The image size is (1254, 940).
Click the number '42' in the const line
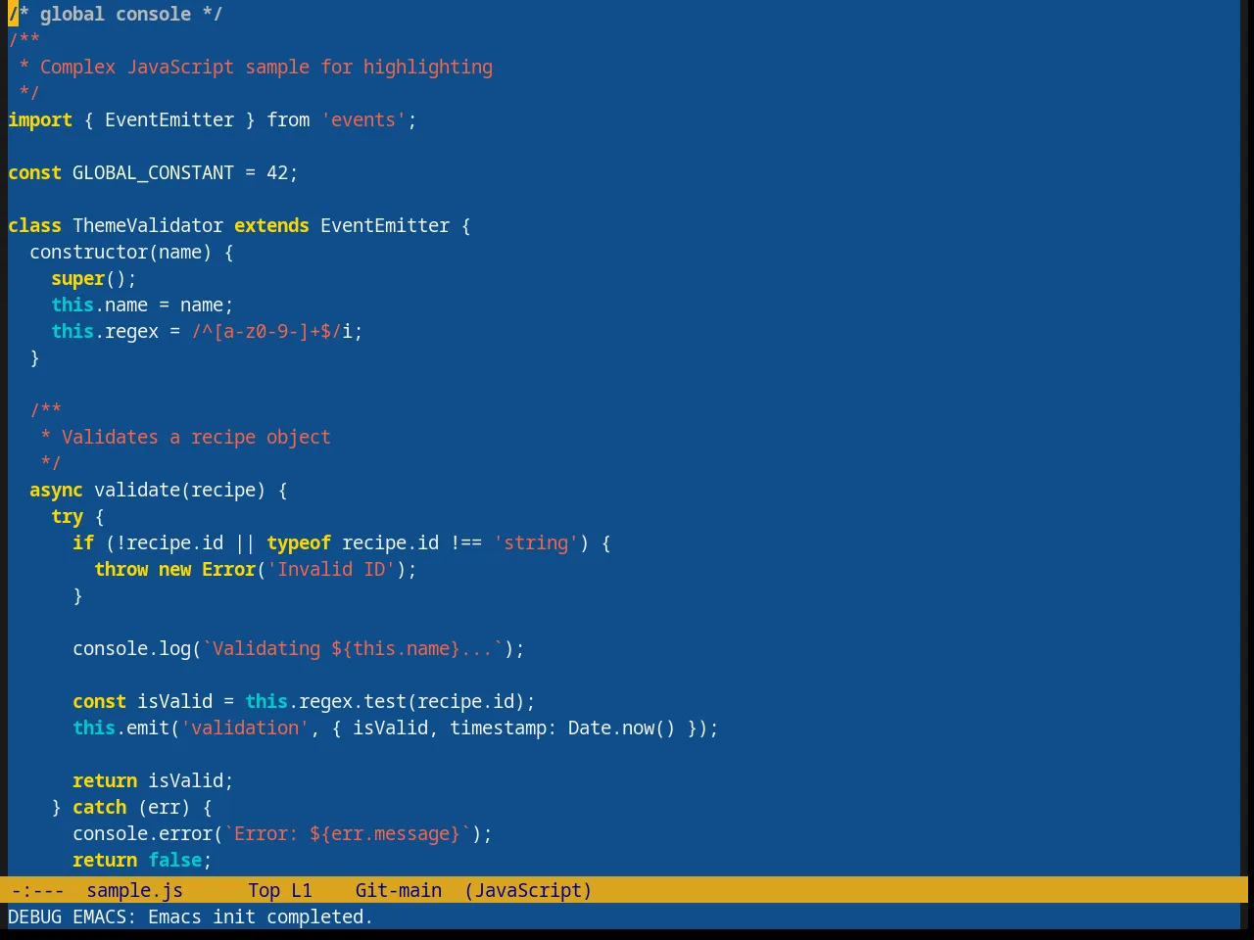pos(277,172)
